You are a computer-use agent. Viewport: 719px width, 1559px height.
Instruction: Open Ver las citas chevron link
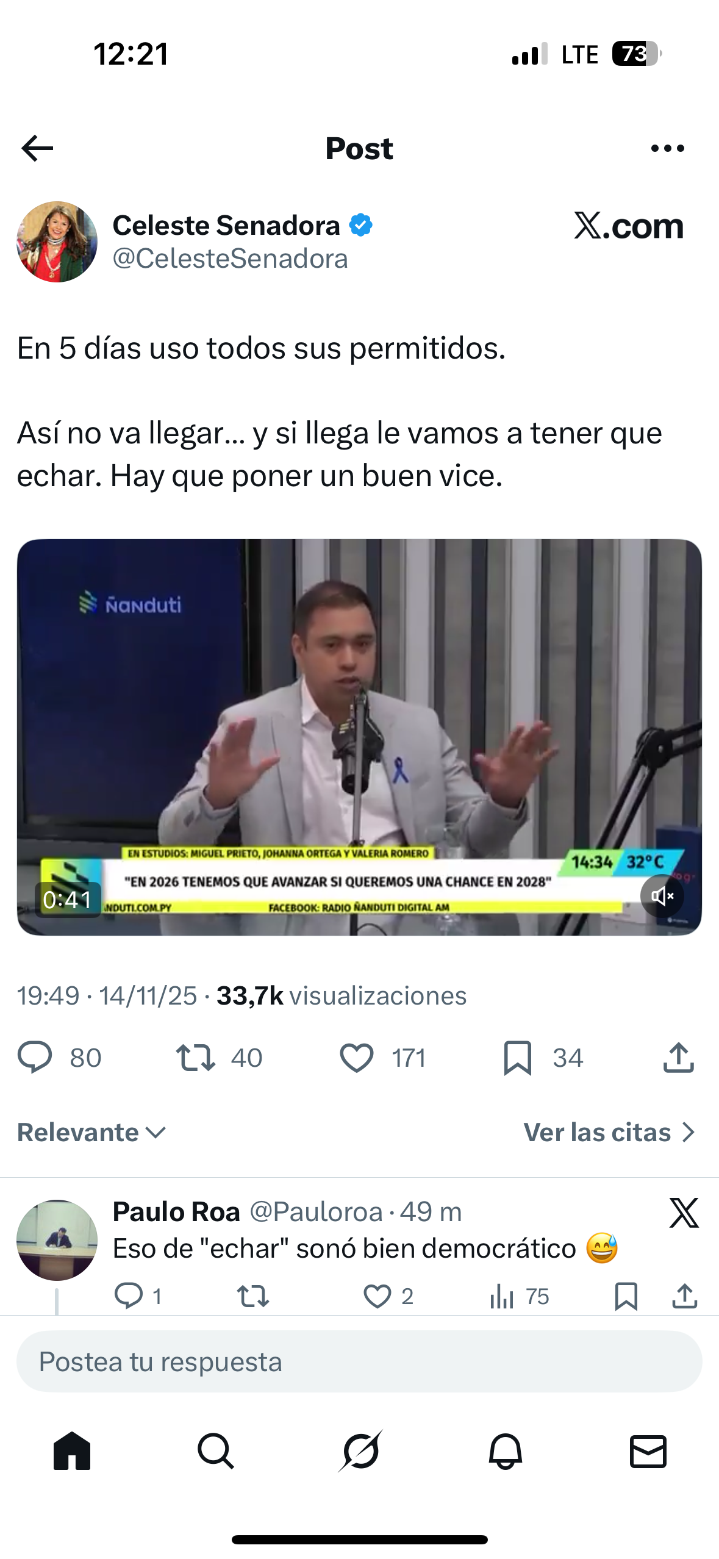click(x=610, y=1132)
